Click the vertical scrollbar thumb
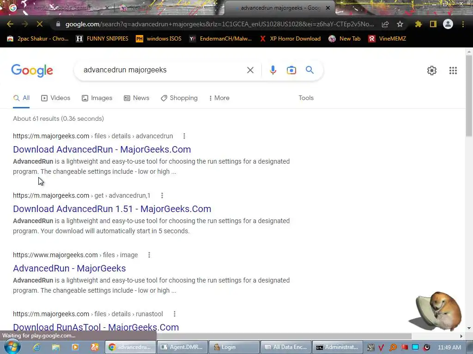 click(x=469, y=96)
